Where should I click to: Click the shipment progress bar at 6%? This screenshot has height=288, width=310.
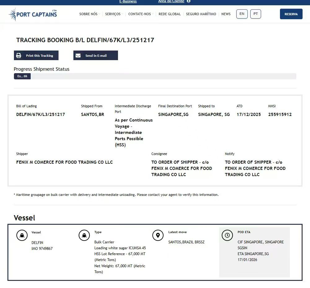[22, 76]
